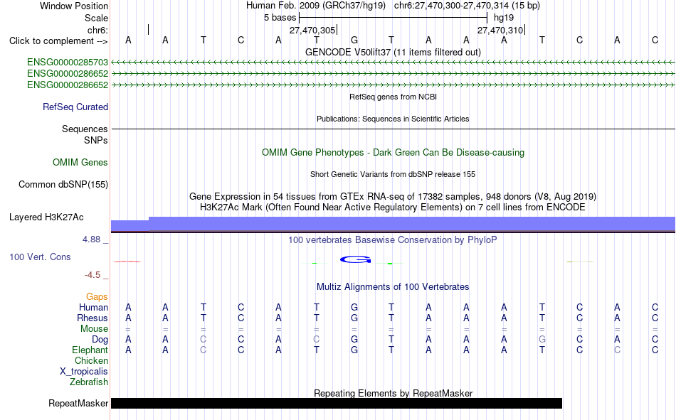The height and width of the screenshot is (420, 676).
Task: Open the RefSeq Curated track label
Action: click(75, 107)
